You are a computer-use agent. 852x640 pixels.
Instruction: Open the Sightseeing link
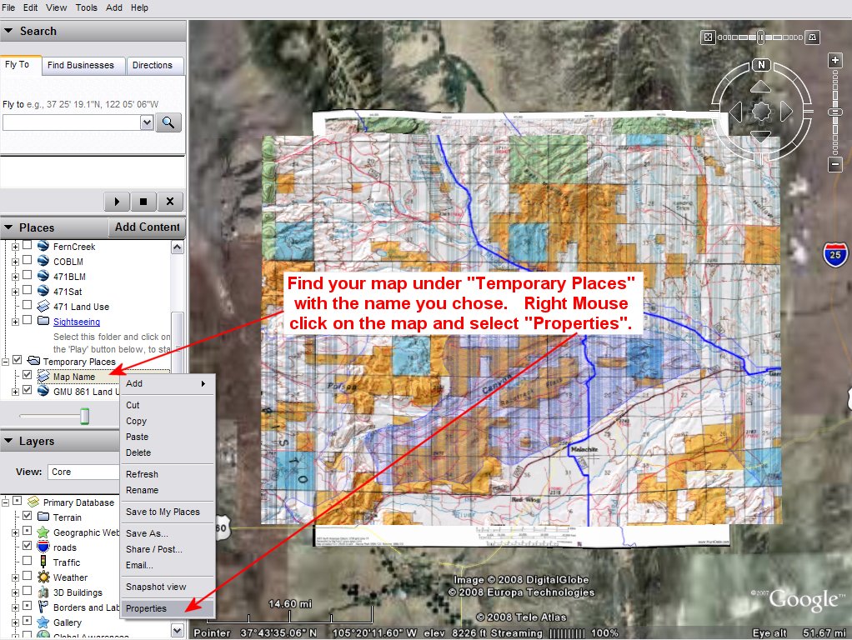(77, 322)
